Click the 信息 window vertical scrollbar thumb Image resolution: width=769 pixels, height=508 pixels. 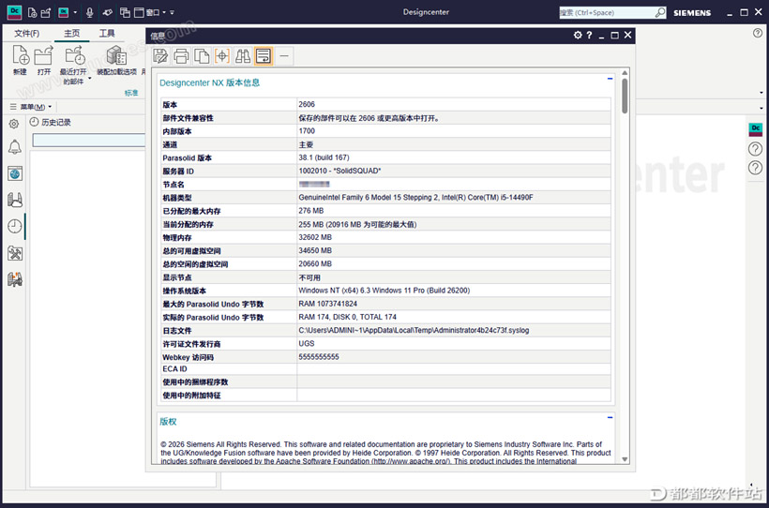[x=625, y=96]
